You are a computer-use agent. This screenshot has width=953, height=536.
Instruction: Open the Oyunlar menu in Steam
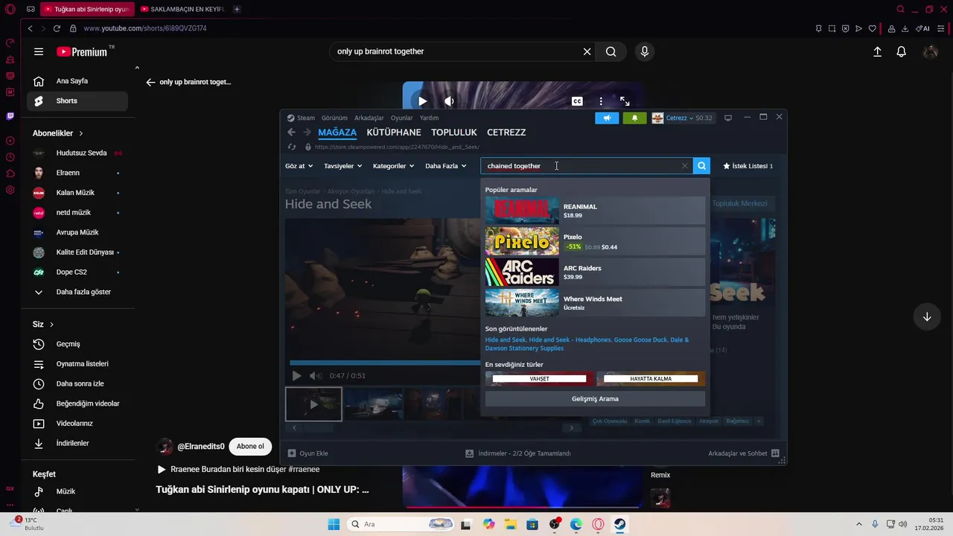tap(401, 118)
